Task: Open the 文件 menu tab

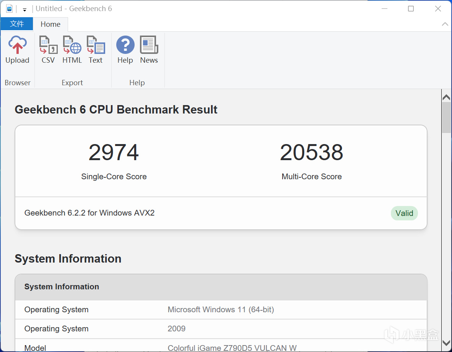Action: [16, 24]
